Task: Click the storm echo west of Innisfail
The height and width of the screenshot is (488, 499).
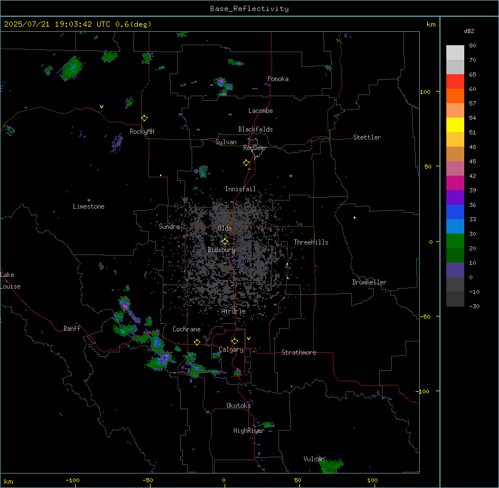Action: point(202,172)
